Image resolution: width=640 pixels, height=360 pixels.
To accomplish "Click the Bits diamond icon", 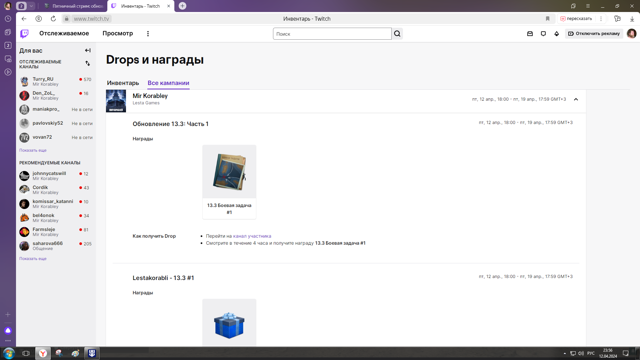I will pos(557,34).
